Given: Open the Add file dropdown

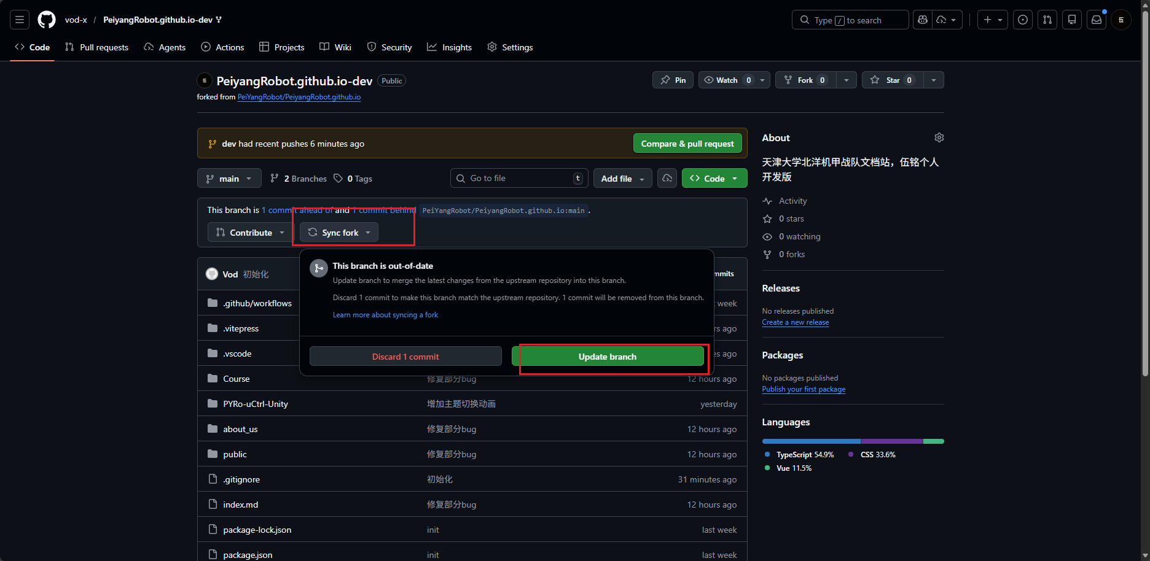Looking at the screenshot, I should pyautogui.click(x=623, y=178).
